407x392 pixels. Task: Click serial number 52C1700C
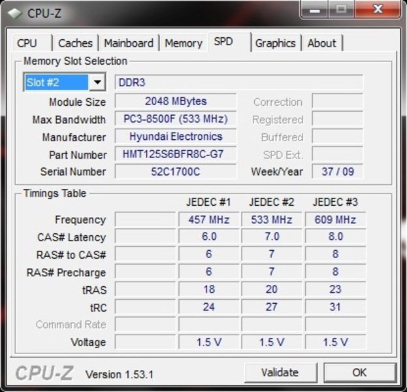(x=176, y=172)
